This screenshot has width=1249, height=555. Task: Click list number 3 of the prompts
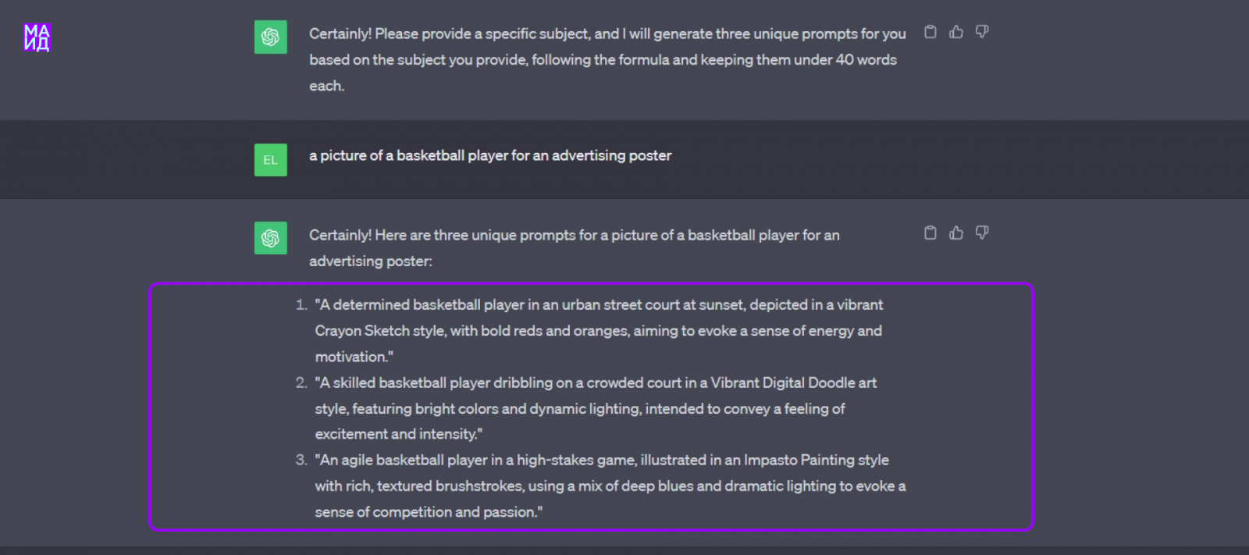pos(301,460)
